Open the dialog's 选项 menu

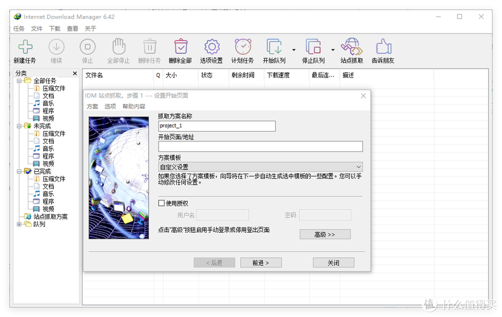110,107
